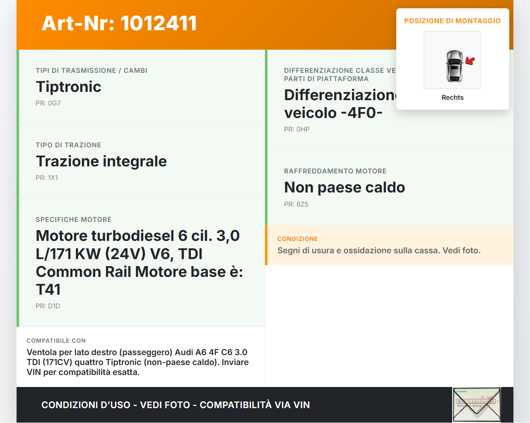
Task: Click the Art-Nr: 1012411 header
Action: point(119,23)
